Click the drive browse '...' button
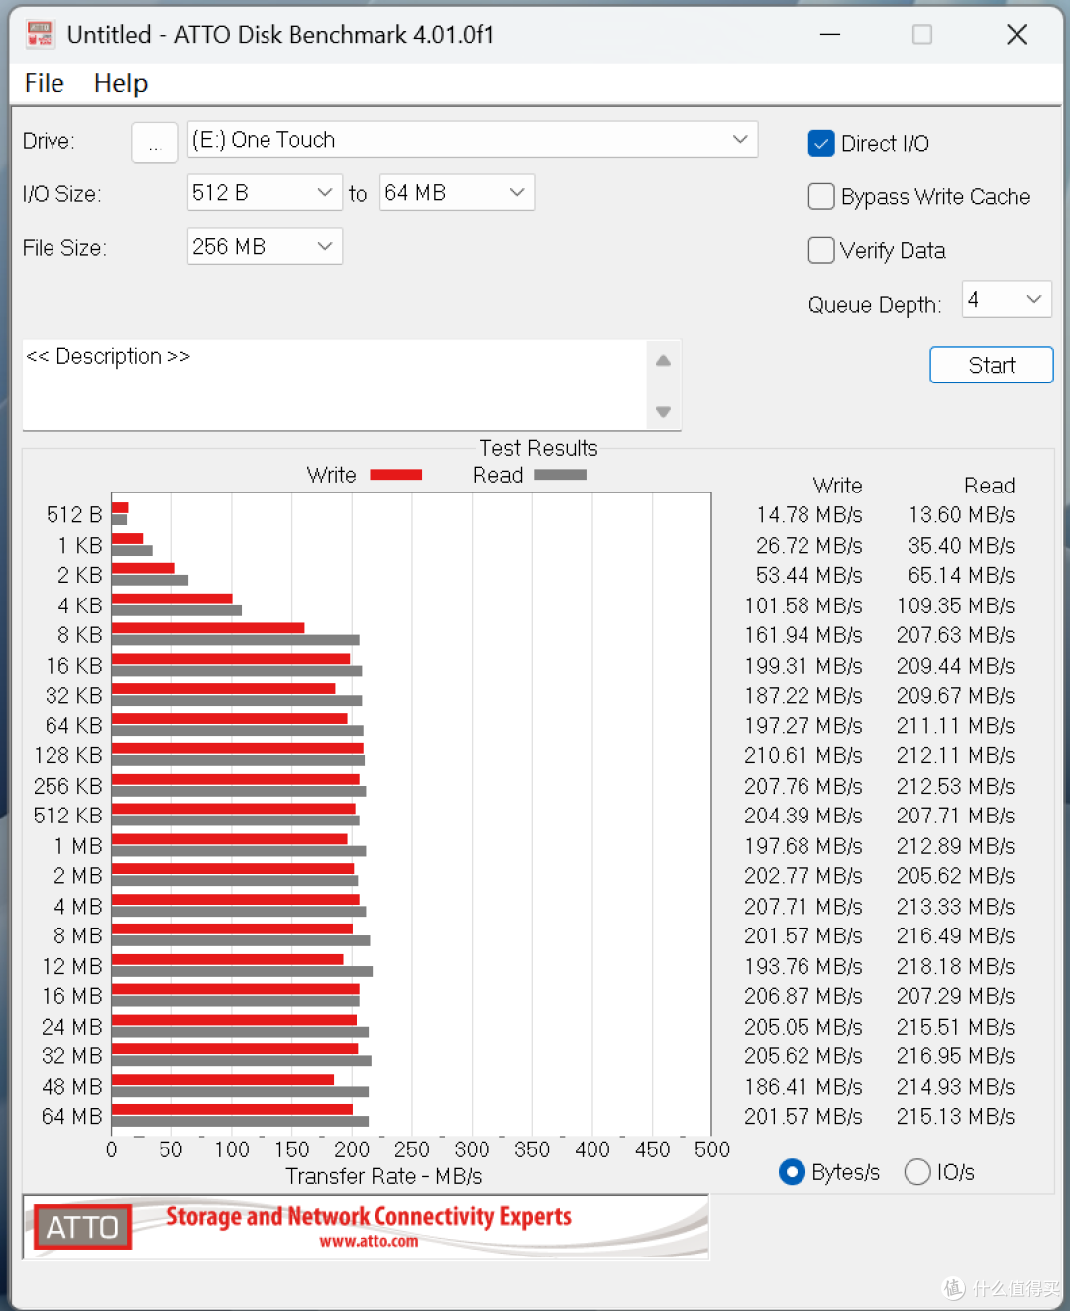The height and width of the screenshot is (1311, 1070). (x=155, y=142)
